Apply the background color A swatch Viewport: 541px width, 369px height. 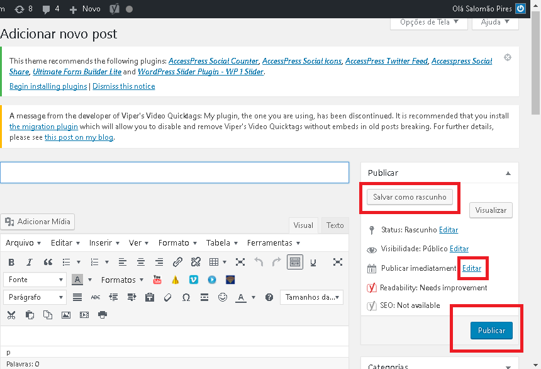pos(77,280)
